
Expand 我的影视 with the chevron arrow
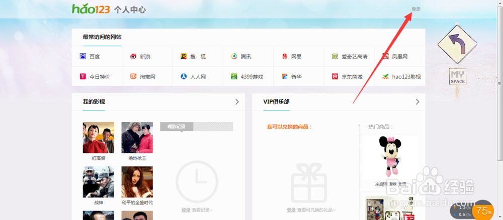point(237,102)
